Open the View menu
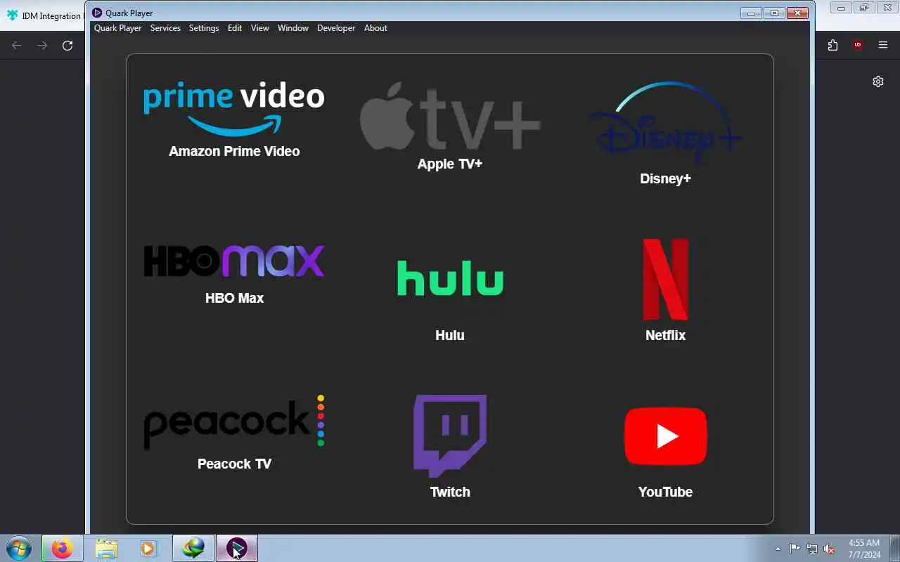Image resolution: width=900 pixels, height=562 pixels. click(260, 28)
